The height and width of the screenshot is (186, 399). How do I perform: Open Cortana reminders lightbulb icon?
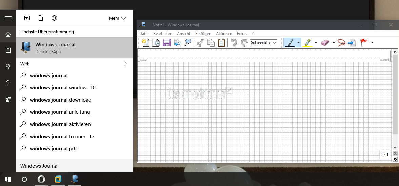pyautogui.click(x=8, y=67)
